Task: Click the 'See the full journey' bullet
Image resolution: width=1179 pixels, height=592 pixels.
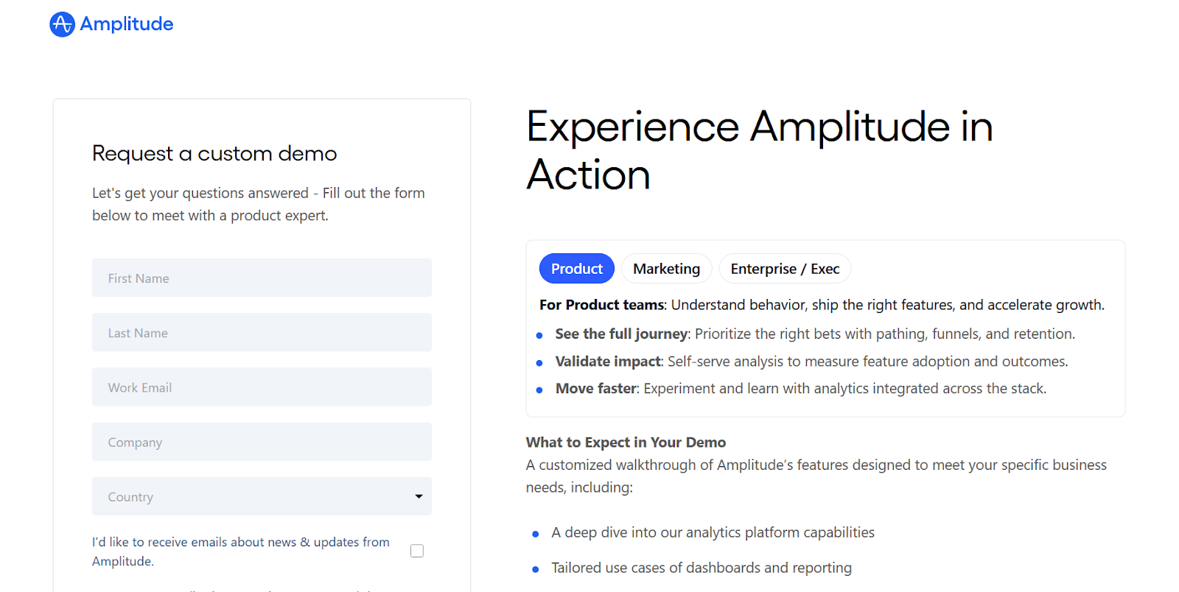Action: 815,334
